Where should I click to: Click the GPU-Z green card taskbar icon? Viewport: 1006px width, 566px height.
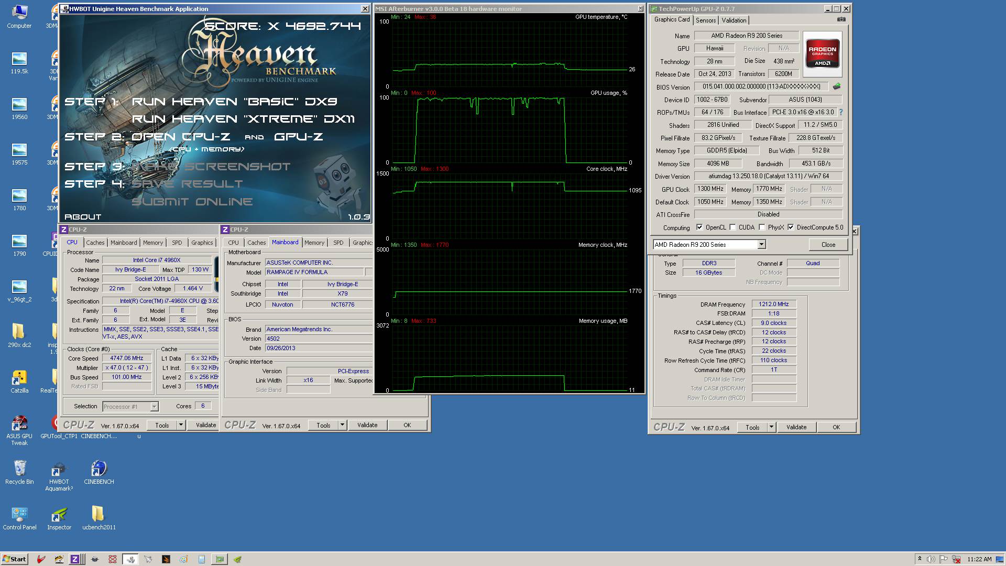(x=220, y=559)
